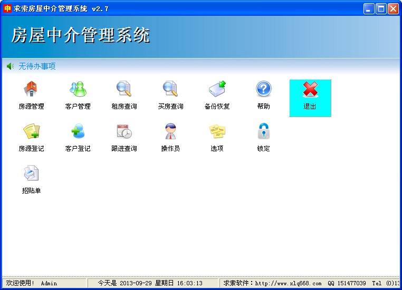
Task: Open 操作员 operator icon
Action: [x=170, y=131]
